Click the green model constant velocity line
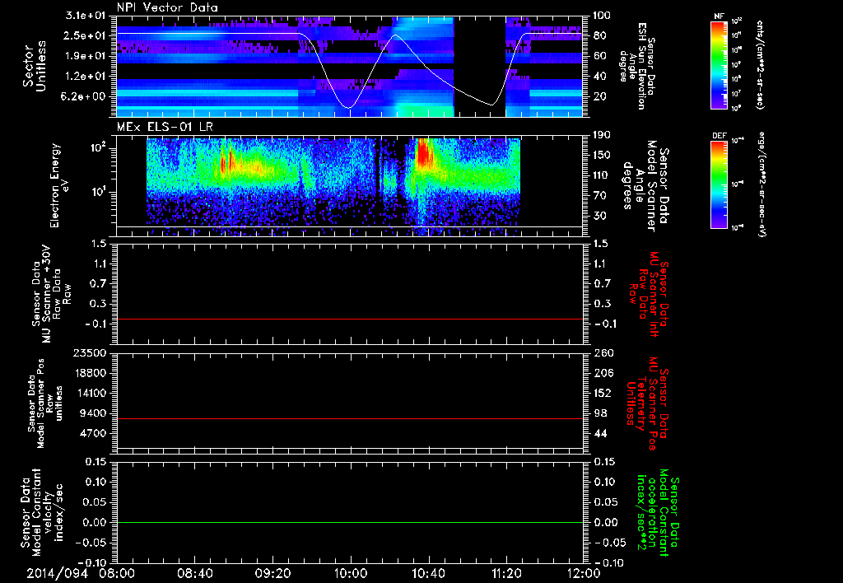Viewport: 843px width, 583px height. tap(351, 523)
